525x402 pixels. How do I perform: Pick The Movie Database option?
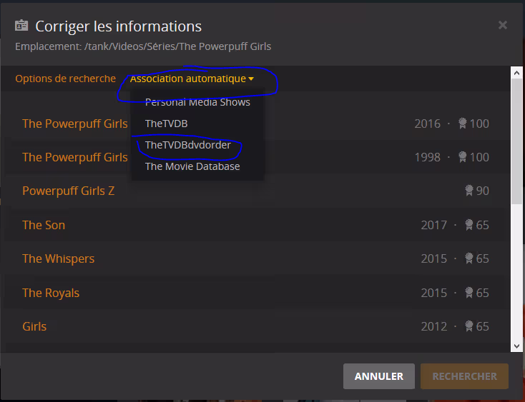pos(192,166)
